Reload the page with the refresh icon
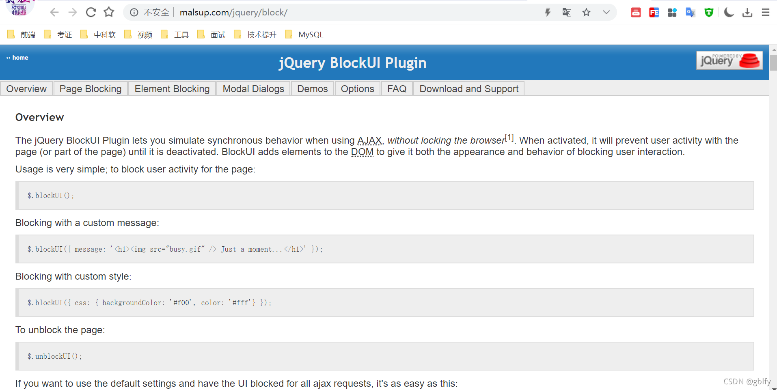The image size is (777, 390). coord(91,13)
